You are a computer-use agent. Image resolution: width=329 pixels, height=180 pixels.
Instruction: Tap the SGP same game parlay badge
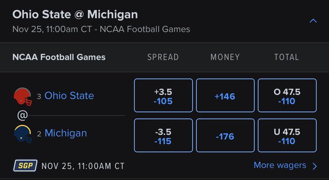[x=25, y=166]
